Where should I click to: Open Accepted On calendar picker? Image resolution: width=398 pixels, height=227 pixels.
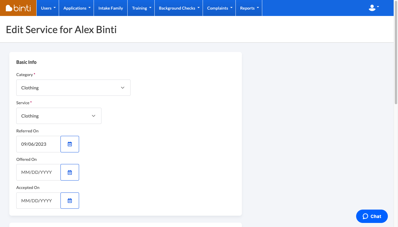click(70, 201)
